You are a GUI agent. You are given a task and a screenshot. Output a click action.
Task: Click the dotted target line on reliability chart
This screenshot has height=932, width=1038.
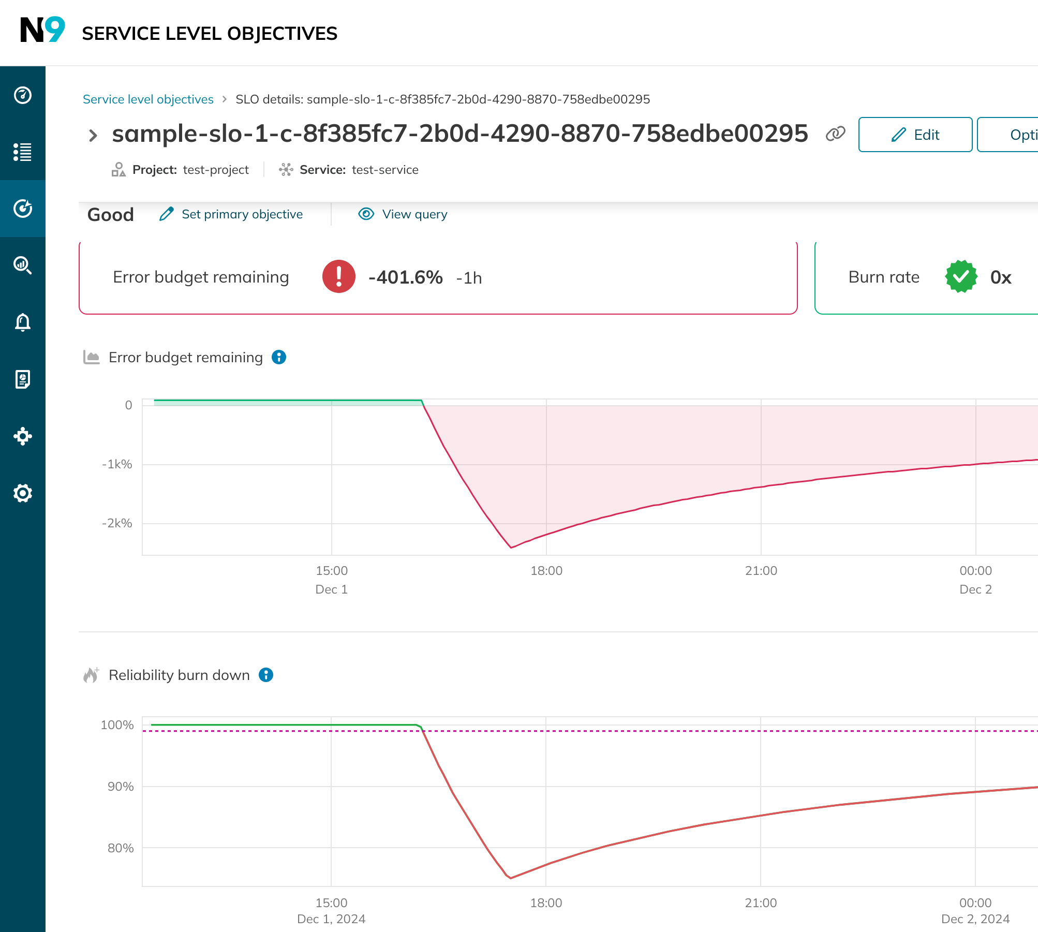(590, 731)
